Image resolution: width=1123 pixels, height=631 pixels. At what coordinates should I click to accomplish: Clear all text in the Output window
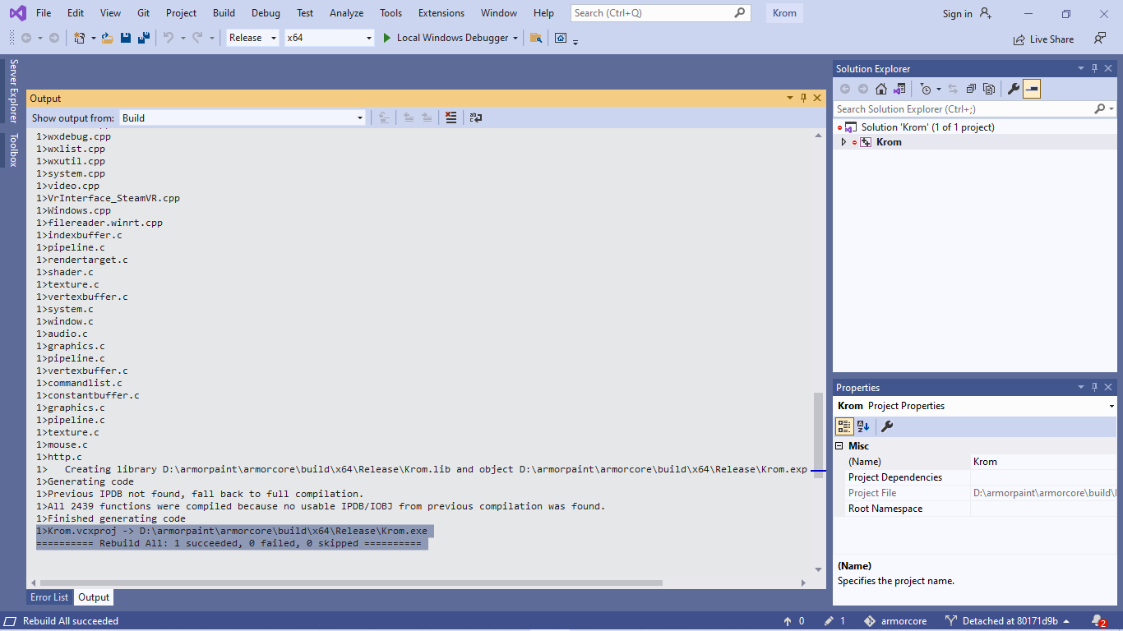[x=451, y=117]
